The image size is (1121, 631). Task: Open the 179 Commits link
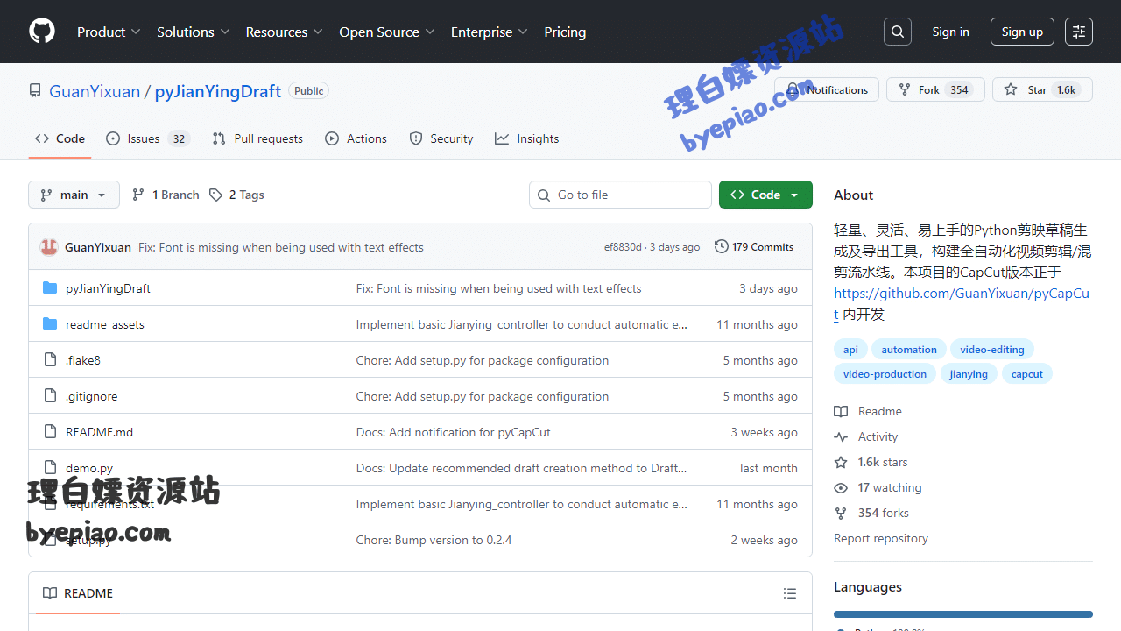[x=754, y=247]
